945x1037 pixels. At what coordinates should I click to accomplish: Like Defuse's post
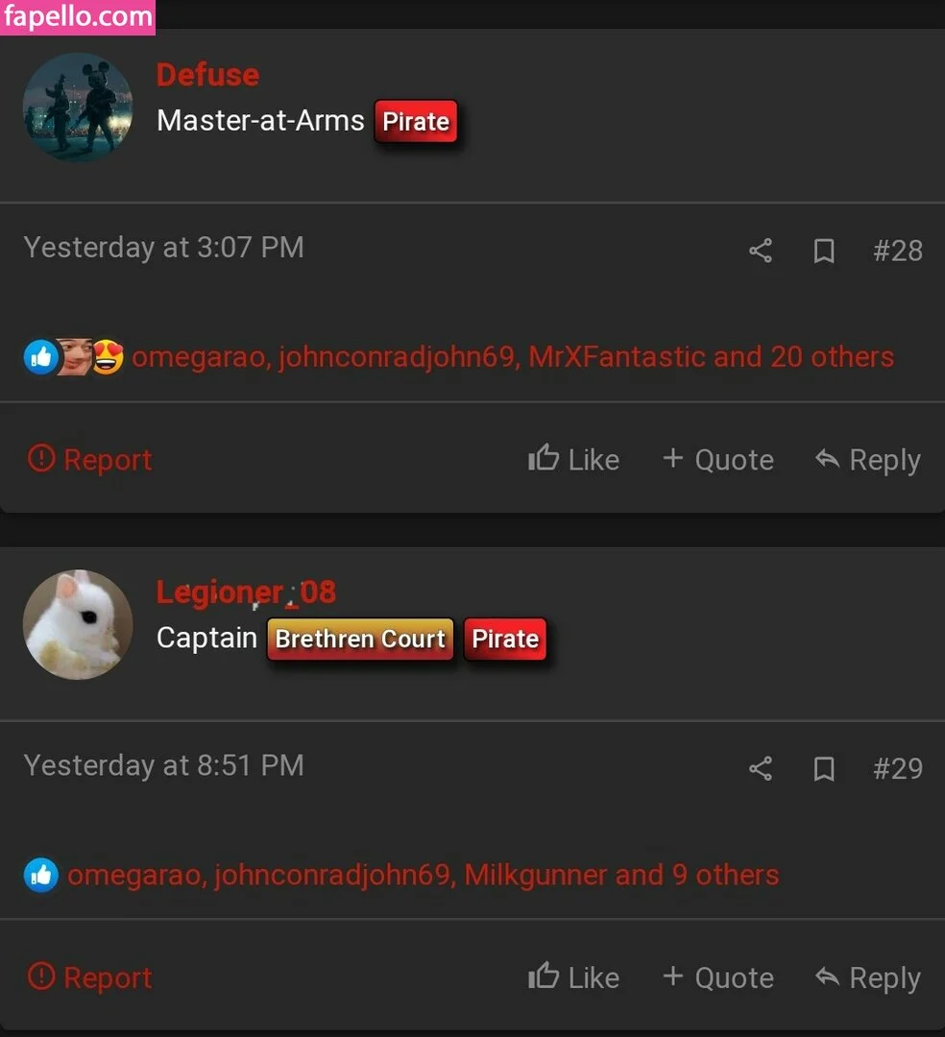coord(573,459)
